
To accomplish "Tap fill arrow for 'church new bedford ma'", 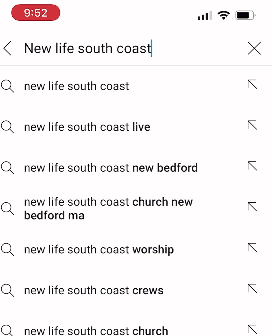I will pos(252,207).
